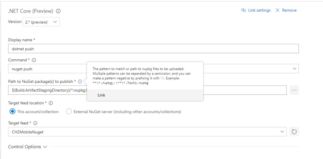Viewport: 323px width, 159px height.
Task: Click the Link settings chain link
Action: pos(256,10)
